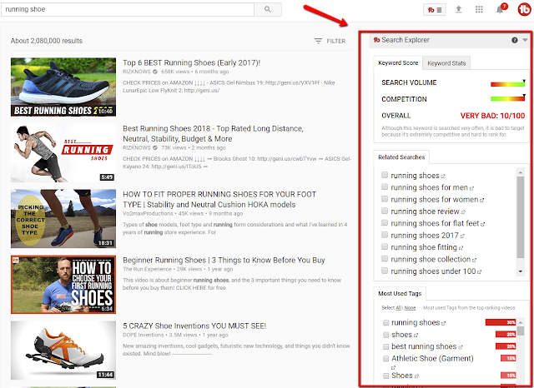534x388 pixels.
Task: Click the search box with 'running shoe'
Action: coord(128,9)
